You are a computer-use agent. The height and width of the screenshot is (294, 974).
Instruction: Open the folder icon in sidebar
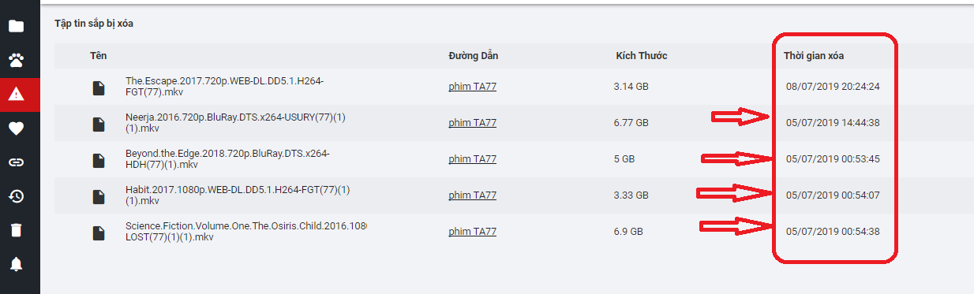point(16,26)
